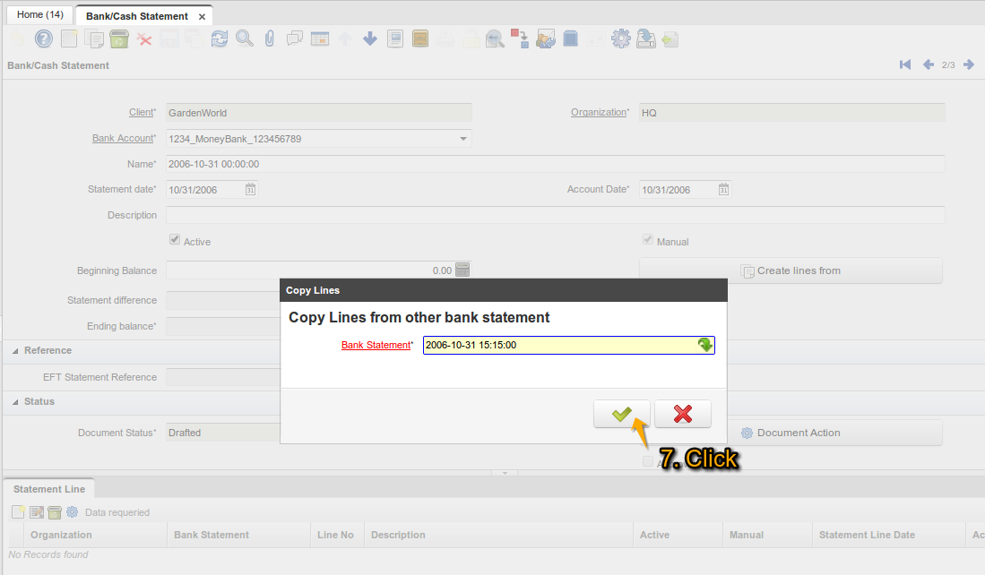Viewport: 985px width, 575px height.
Task: Open the calculator beside Beginning Balance
Action: [462, 270]
